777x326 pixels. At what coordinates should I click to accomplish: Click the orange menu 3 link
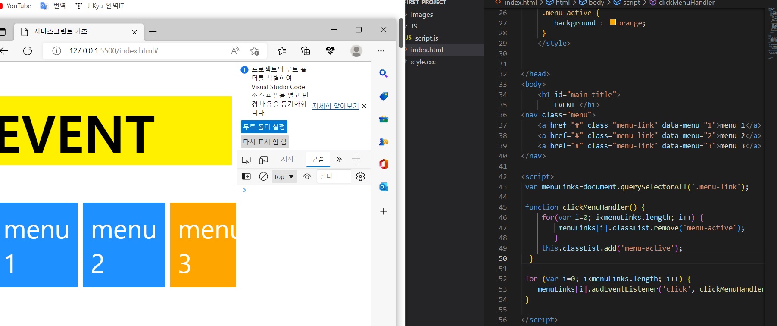(203, 245)
